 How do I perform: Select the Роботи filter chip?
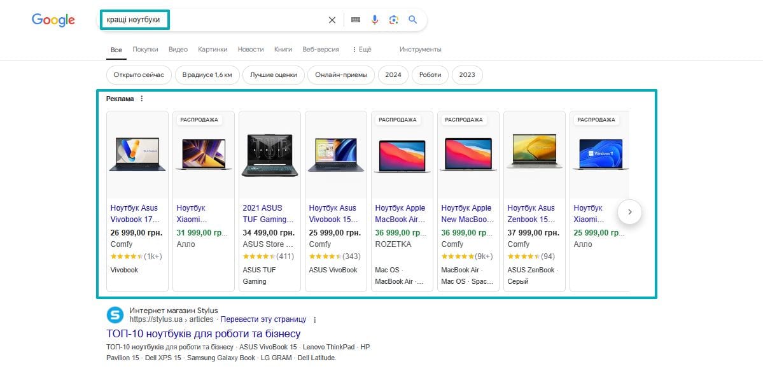[x=430, y=75]
